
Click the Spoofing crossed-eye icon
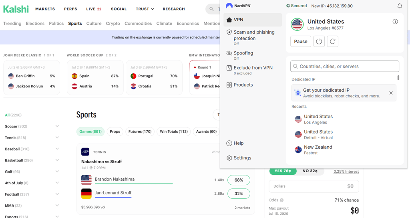point(229,53)
